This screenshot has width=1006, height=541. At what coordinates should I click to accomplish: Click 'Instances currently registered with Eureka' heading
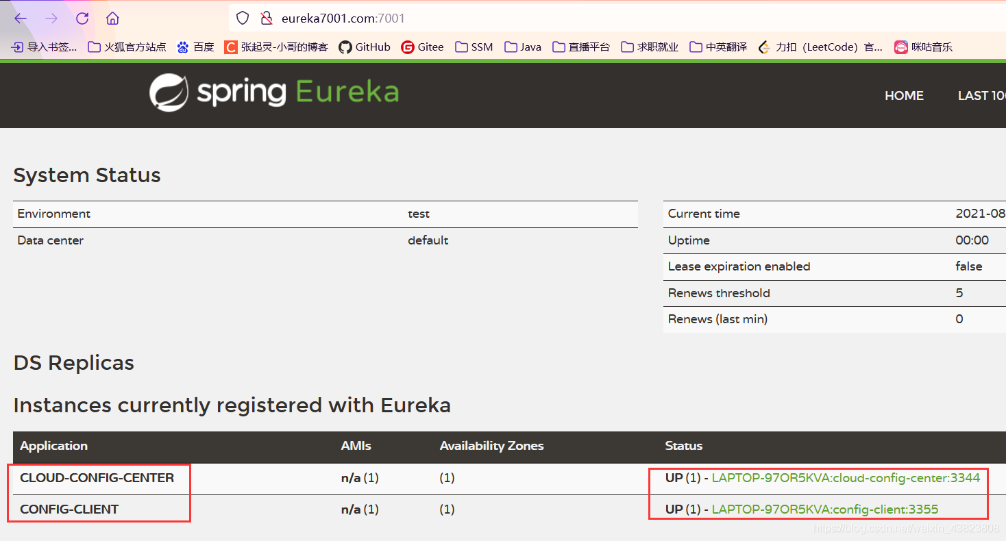tap(232, 405)
